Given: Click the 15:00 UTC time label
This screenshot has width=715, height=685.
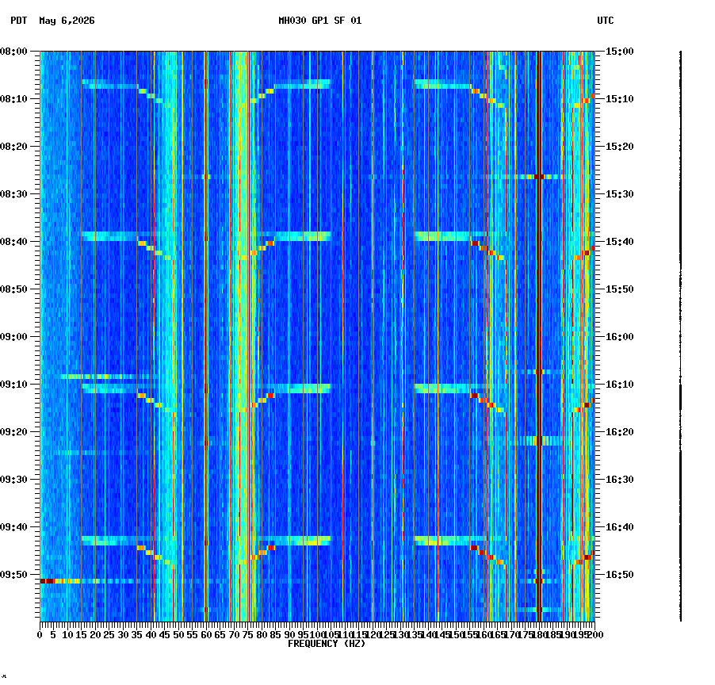Looking at the screenshot, I should pyautogui.click(x=620, y=52).
